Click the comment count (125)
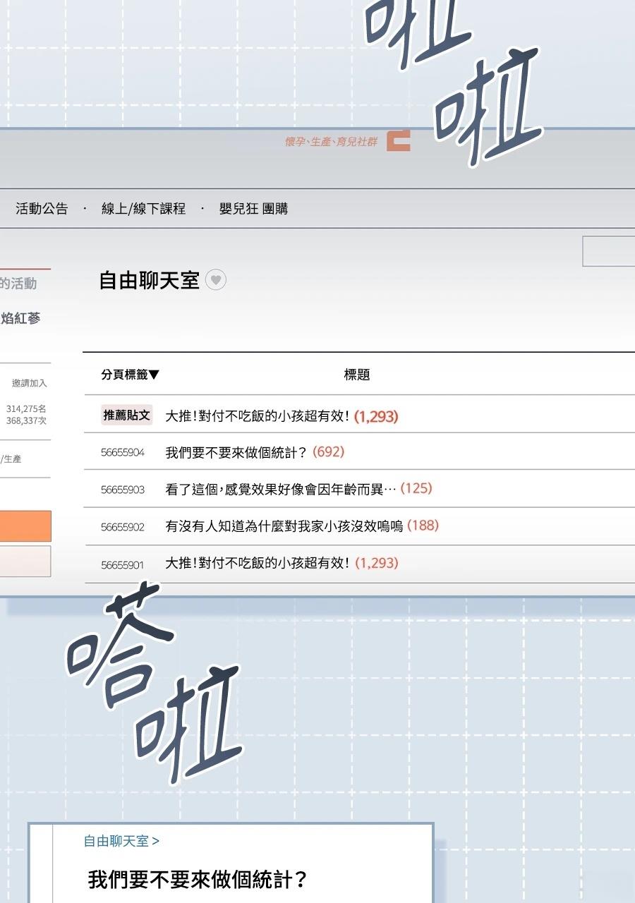This screenshot has width=635, height=903. coord(416,488)
